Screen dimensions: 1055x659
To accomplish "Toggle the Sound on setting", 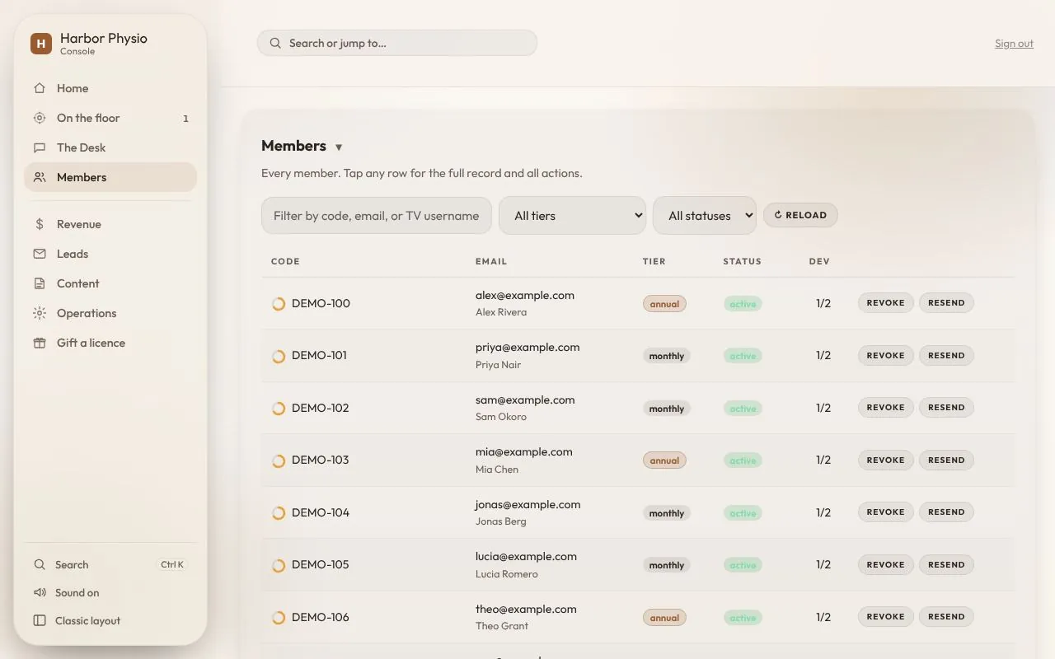I will pyautogui.click(x=110, y=592).
